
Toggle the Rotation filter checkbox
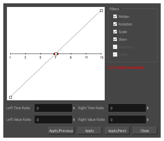click(x=115, y=24)
